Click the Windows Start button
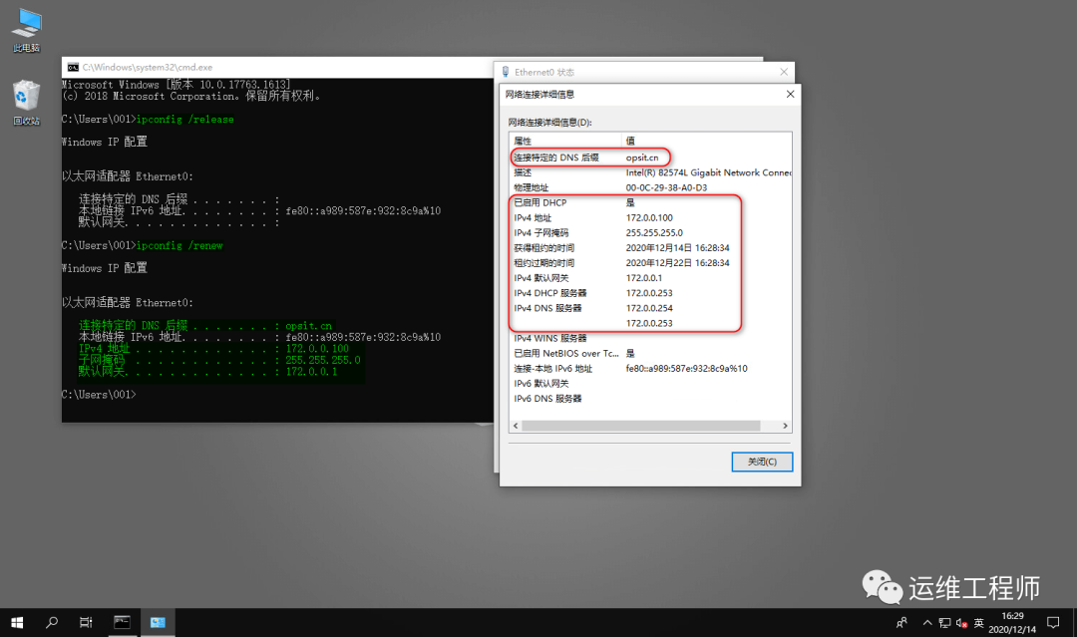1077x637 pixels. point(17,623)
